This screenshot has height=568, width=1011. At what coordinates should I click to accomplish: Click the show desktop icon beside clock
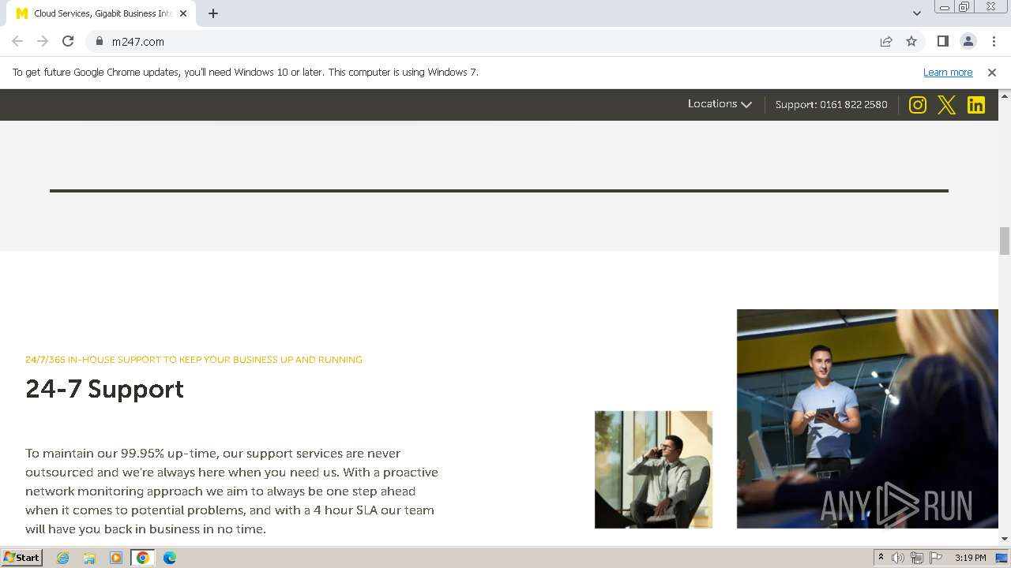pos(1002,558)
